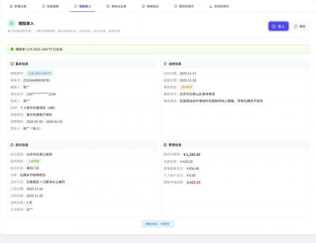Click the 费用信息 section icon
This screenshot has width=316, height=243.
point(165,144)
